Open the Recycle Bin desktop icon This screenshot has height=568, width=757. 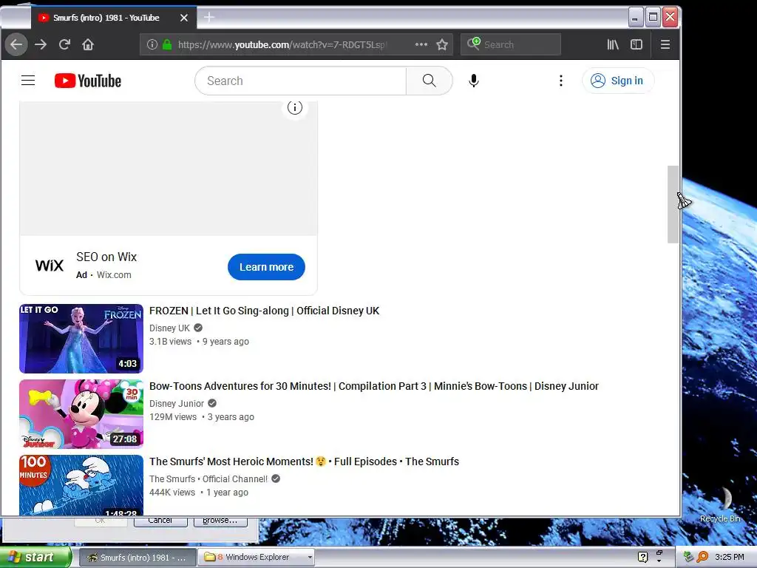point(720,504)
